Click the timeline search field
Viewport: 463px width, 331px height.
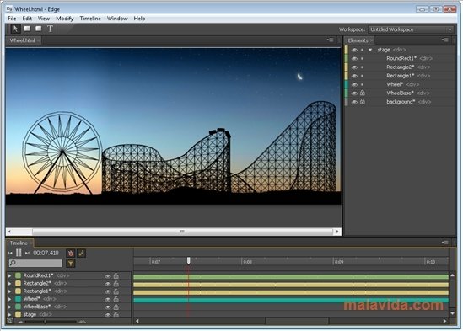pyautogui.click(x=35, y=263)
